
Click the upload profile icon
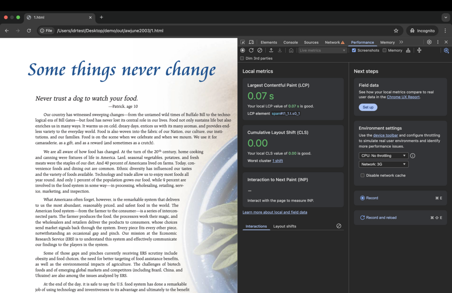point(271,50)
